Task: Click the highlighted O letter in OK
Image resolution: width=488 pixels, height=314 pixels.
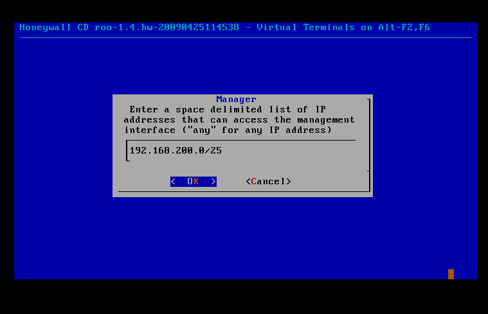Action: coord(190,182)
